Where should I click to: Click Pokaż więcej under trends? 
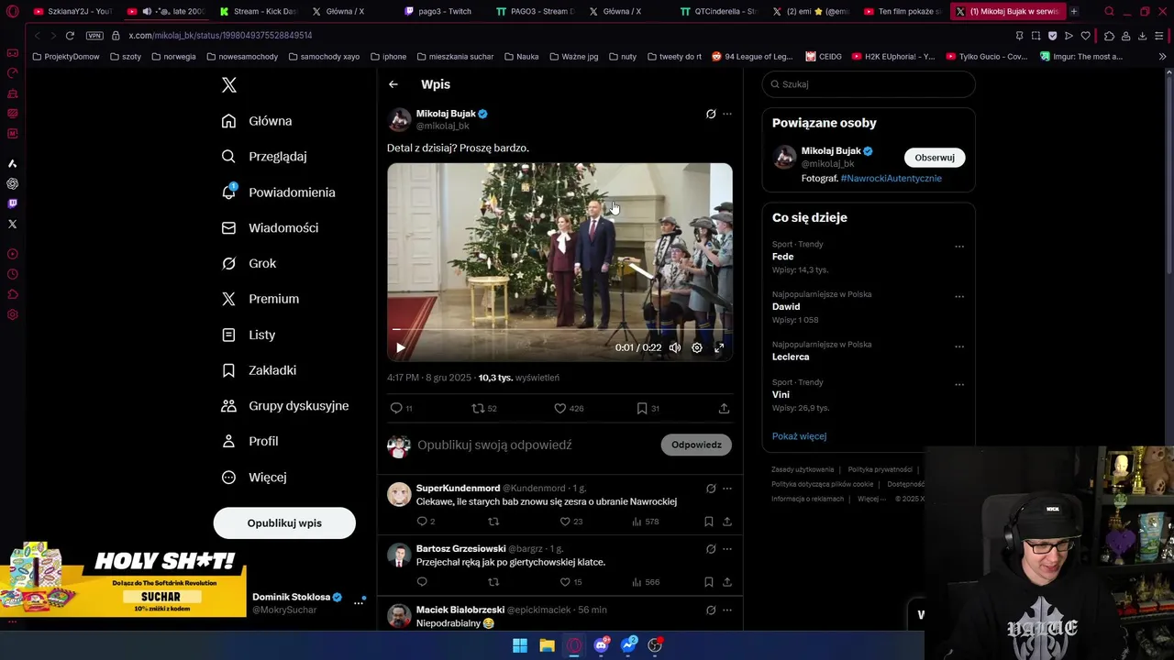click(799, 436)
